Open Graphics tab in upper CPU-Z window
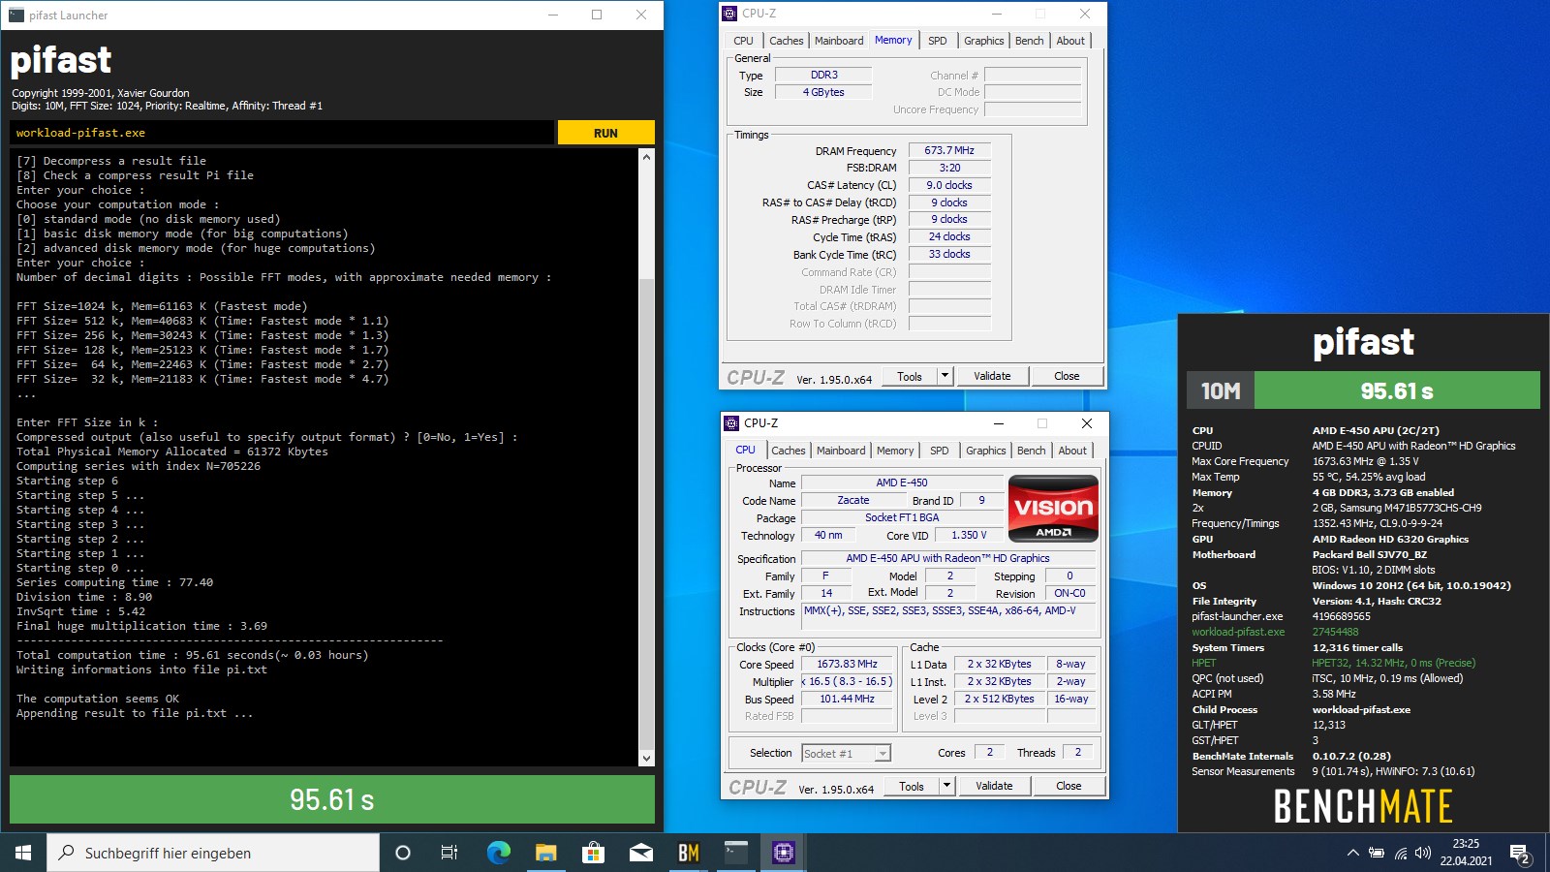This screenshot has width=1550, height=872. click(x=983, y=41)
